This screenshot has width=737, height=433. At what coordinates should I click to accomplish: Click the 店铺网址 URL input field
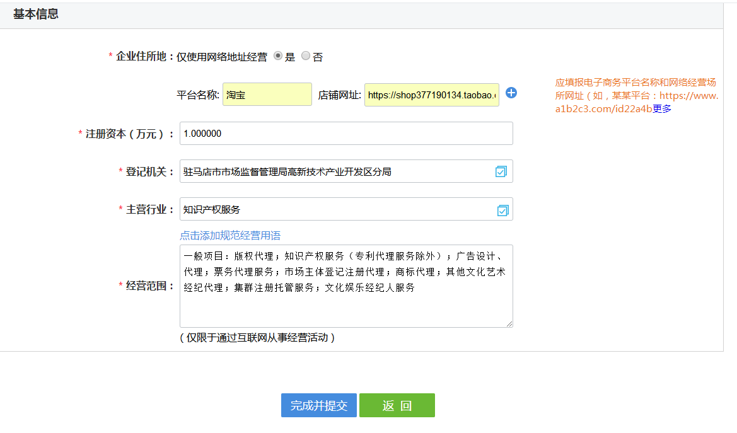coord(431,95)
